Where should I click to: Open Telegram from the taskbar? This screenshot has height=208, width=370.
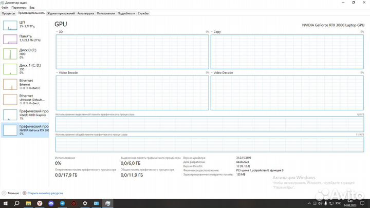point(63,203)
